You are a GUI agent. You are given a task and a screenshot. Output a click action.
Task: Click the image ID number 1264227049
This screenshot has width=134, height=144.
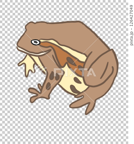131,15
